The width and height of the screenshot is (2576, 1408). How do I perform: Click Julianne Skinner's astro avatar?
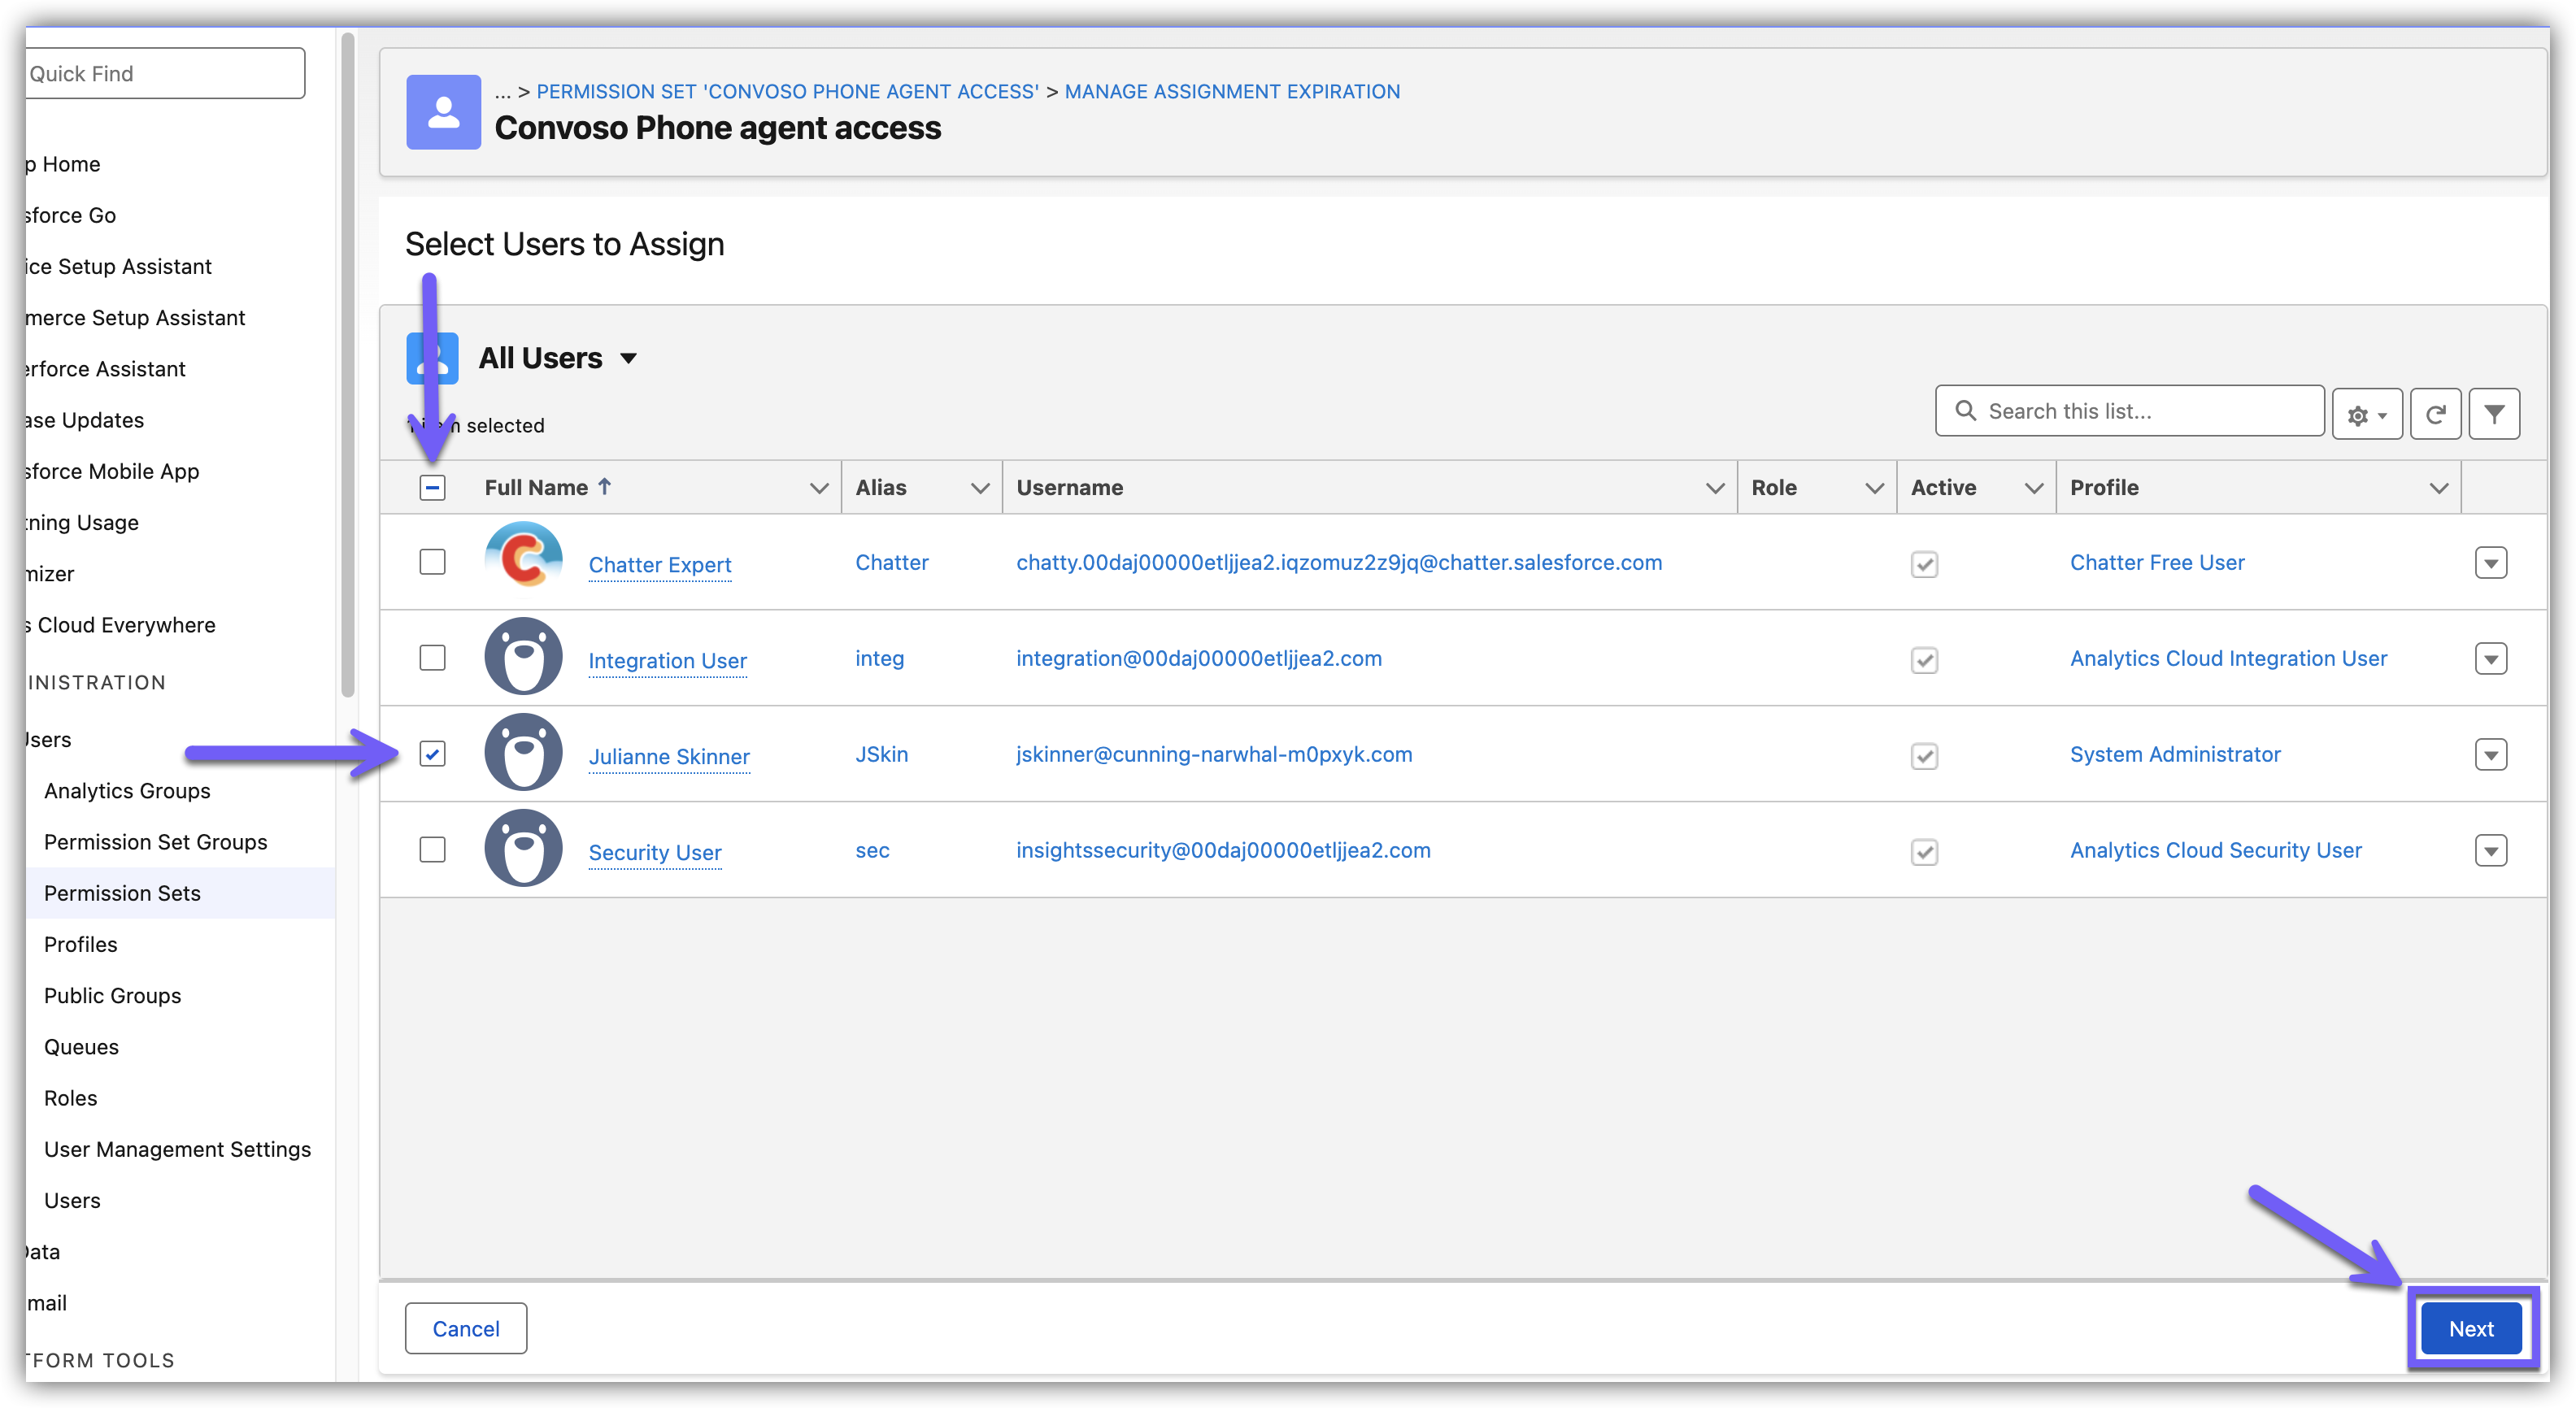coord(523,753)
